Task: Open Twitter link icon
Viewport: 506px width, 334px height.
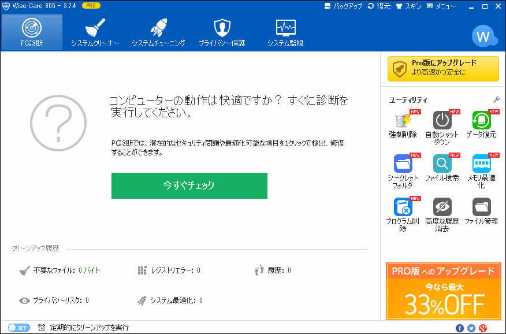Action: coord(471,328)
